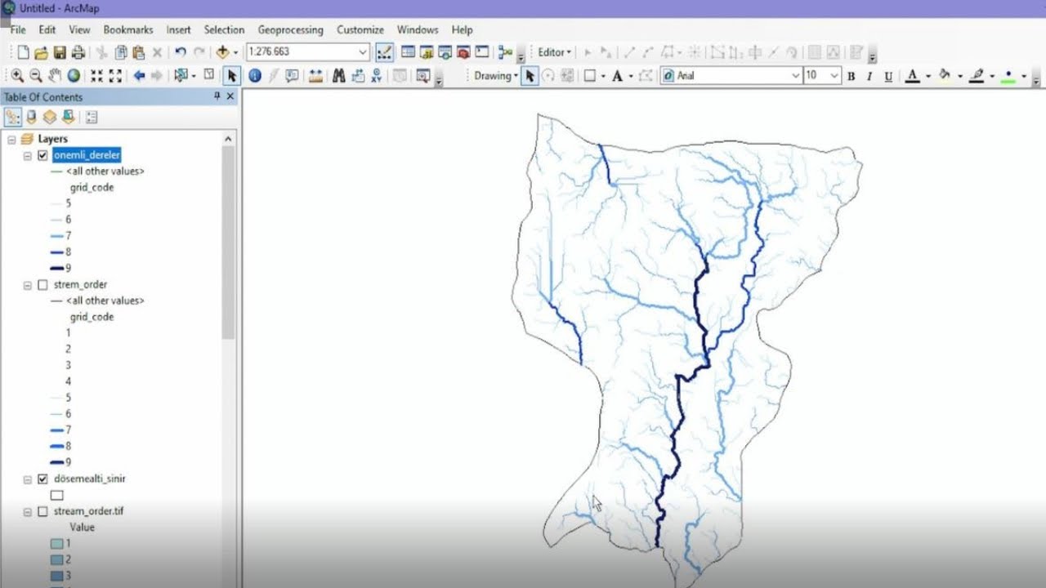Viewport: 1046px width, 588px height.
Task: Open the Editor menu button
Action: click(555, 52)
